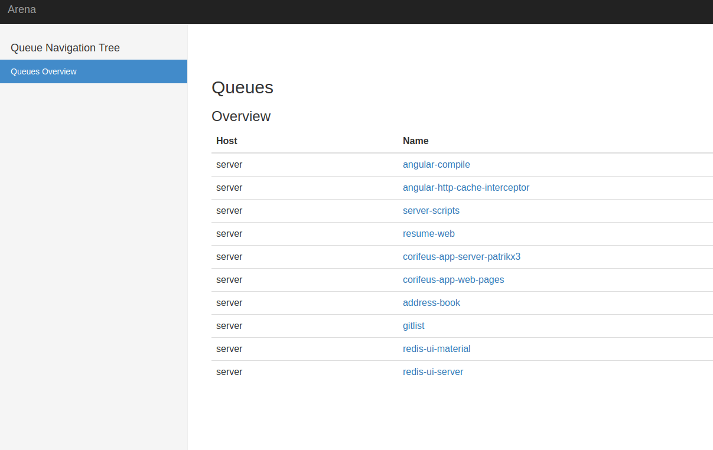Click the Host column header
Viewport: 713px width, 450px height.
click(227, 141)
